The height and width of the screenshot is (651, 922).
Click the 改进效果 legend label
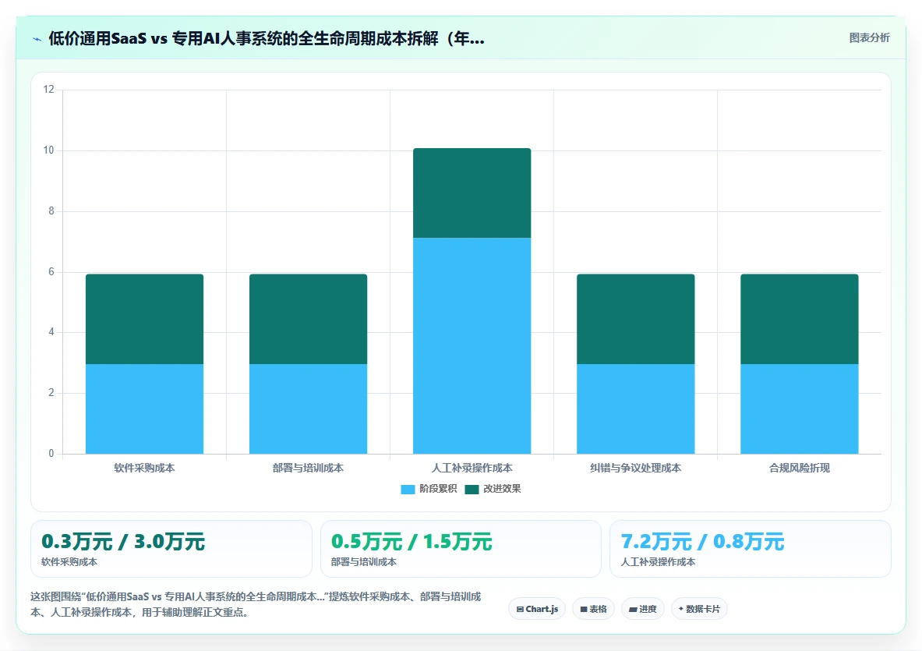pos(502,489)
